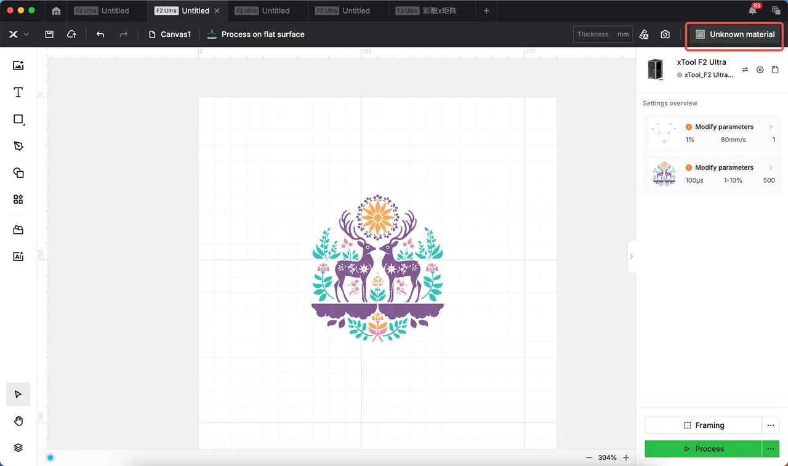Open the apps grid tool
This screenshot has width=788, height=466.
pos(18,199)
